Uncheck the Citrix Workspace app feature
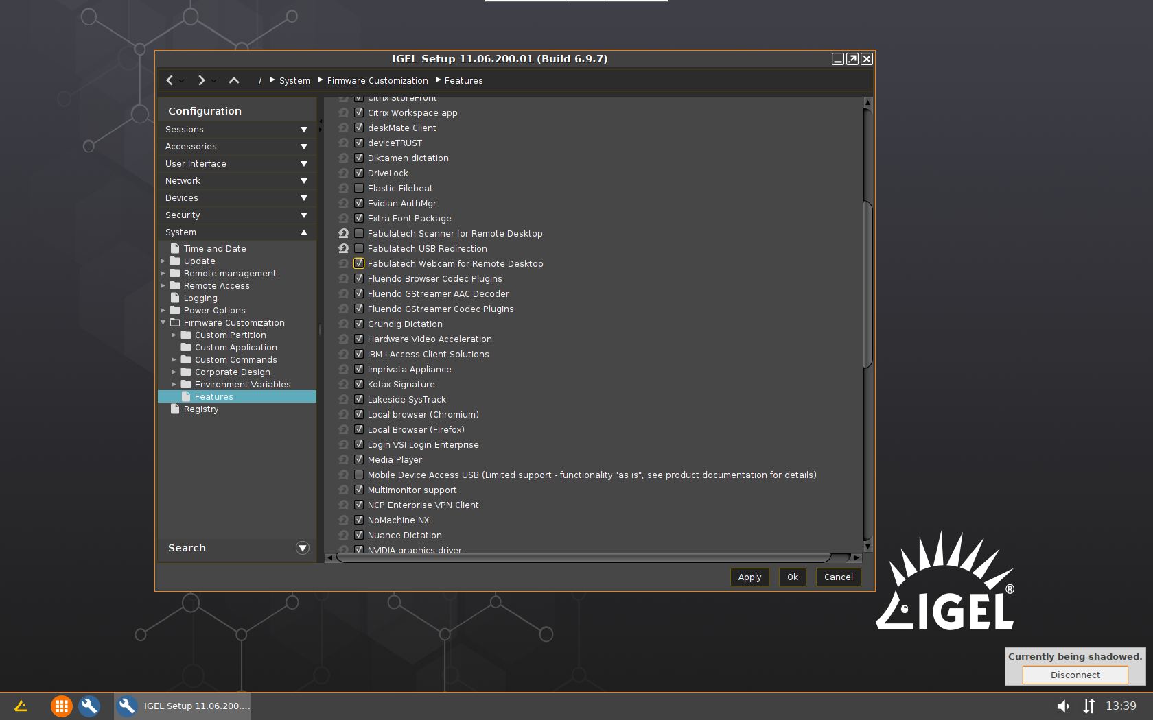 coord(359,112)
